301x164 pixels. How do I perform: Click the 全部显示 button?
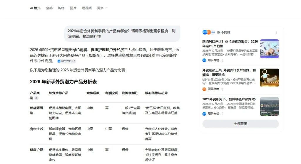(x=240, y=124)
